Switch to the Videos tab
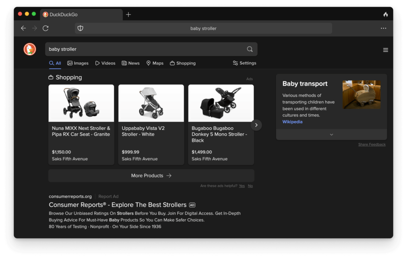Viewport: 407px width, 259px height. click(105, 63)
